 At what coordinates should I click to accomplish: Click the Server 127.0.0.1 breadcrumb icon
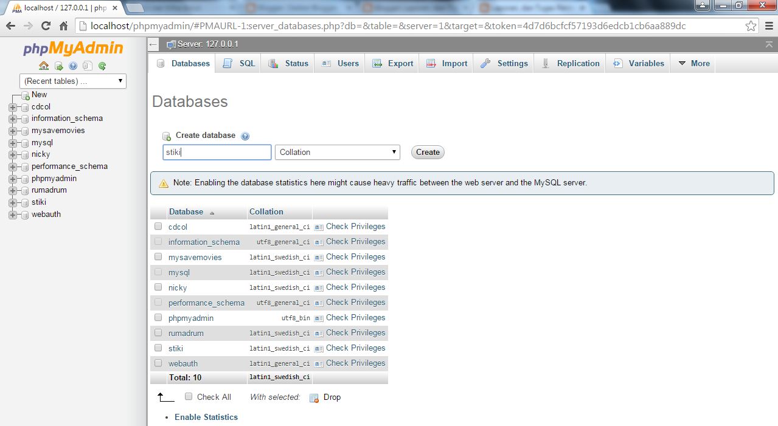click(171, 44)
